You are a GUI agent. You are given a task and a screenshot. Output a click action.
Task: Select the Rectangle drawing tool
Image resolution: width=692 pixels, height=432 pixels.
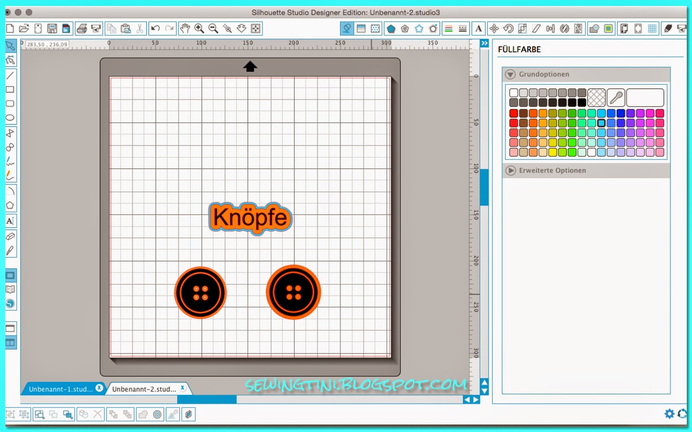click(x=11, y=89)
